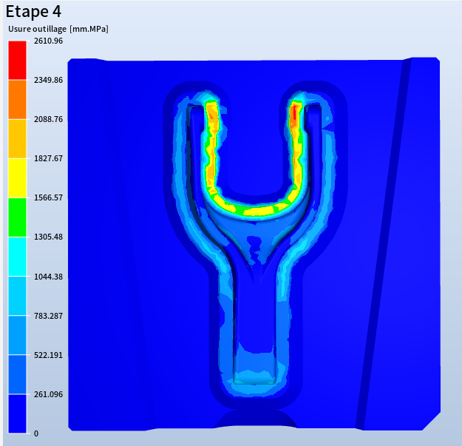
Task: Click the cyan legend band below 1305.48
Action: point(18,257)
